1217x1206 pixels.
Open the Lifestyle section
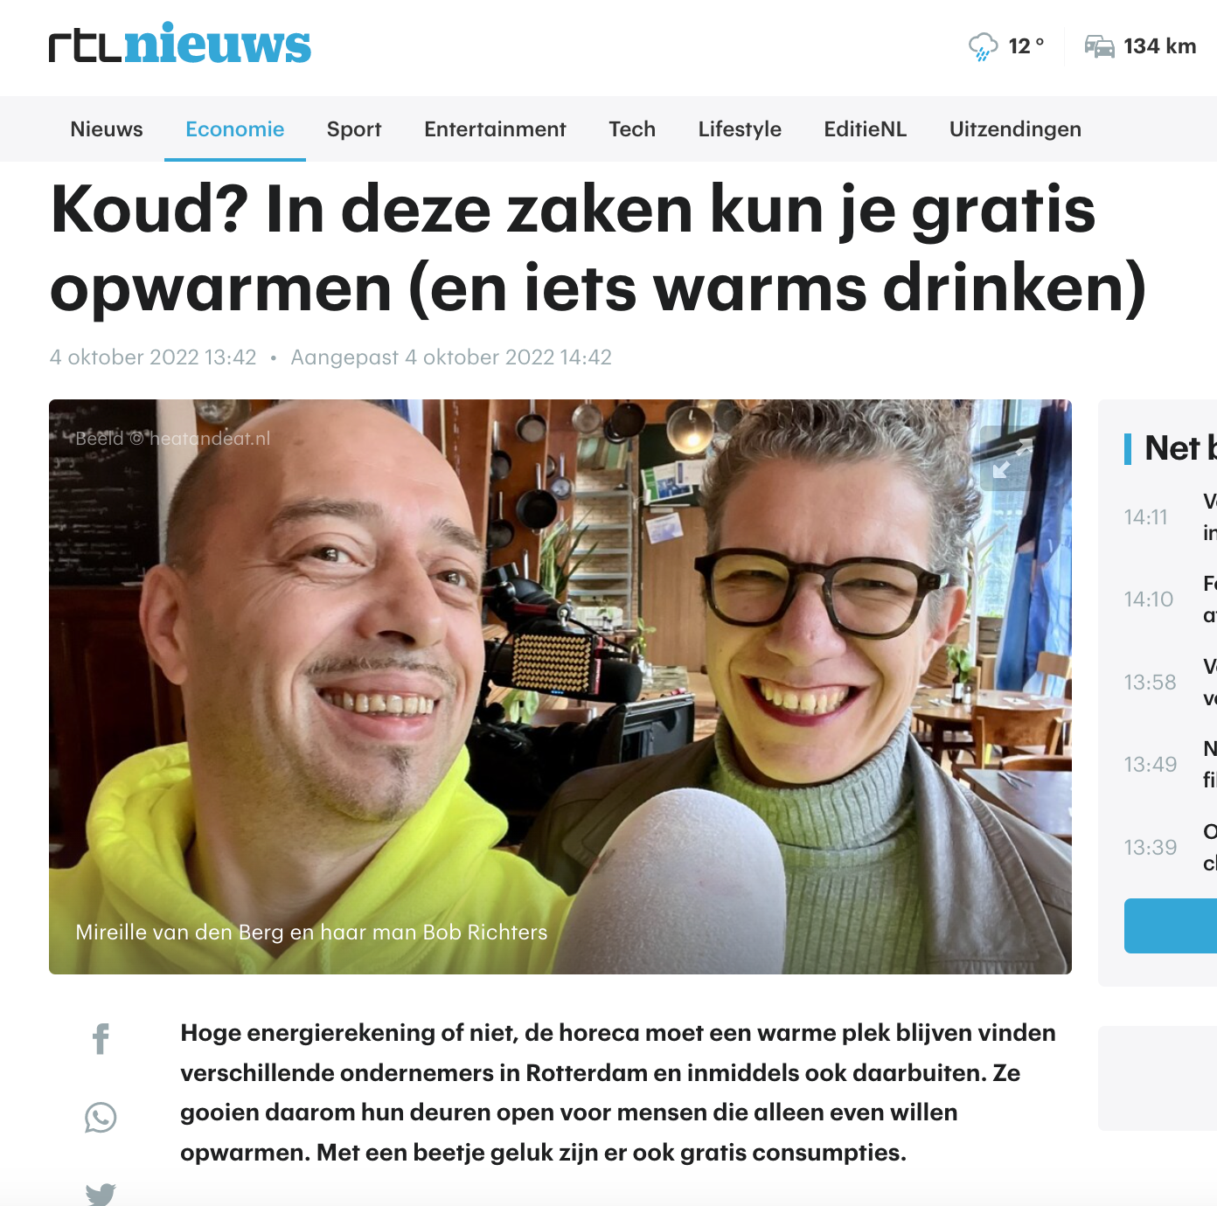(x=740, y=129)
